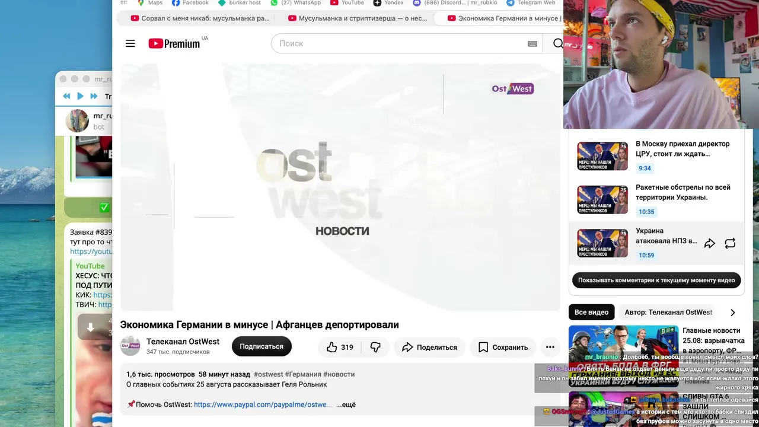Skip to next track in Telegram player

click(x=94, y=96)
